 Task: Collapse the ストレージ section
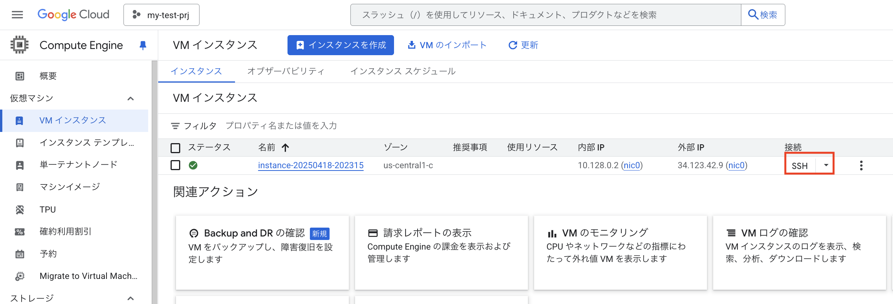[x=131, y=298]
